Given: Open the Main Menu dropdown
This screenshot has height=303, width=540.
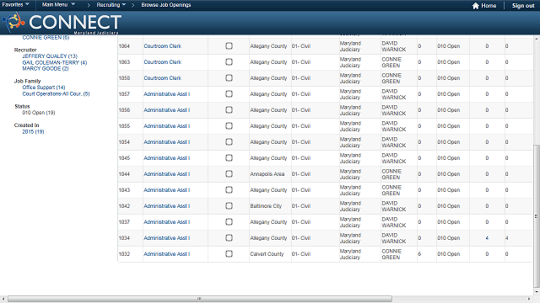Looking at the screenshot, I should pos(58,5).
